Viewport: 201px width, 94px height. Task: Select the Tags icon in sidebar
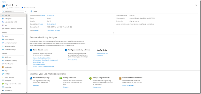coord(3,25)
